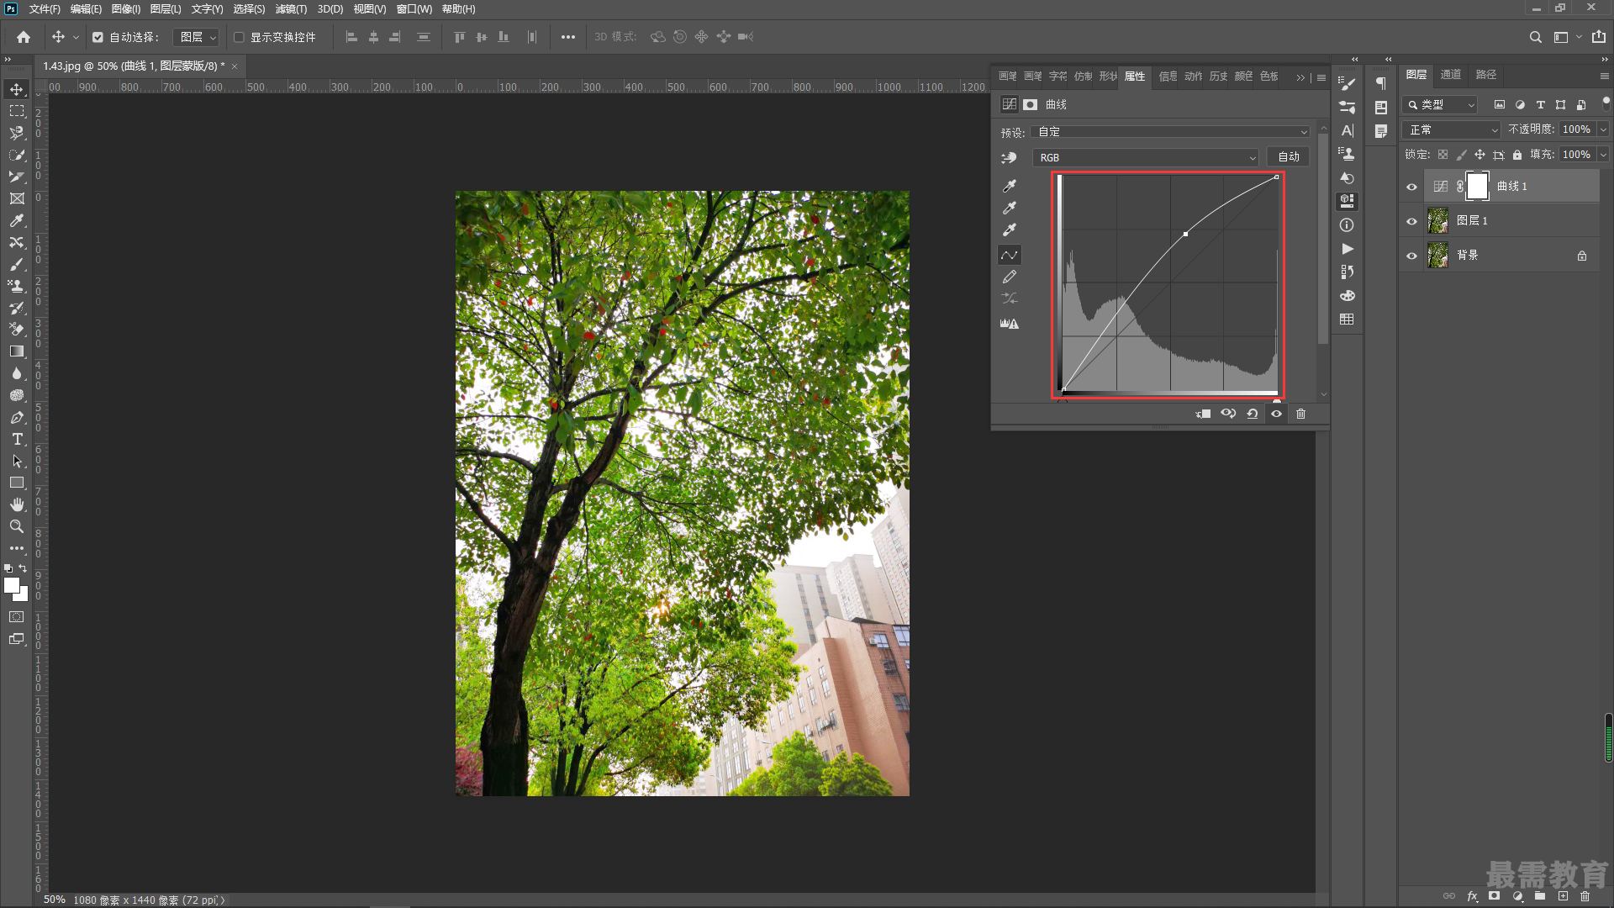Toggle the layer filter switch

1606,103
